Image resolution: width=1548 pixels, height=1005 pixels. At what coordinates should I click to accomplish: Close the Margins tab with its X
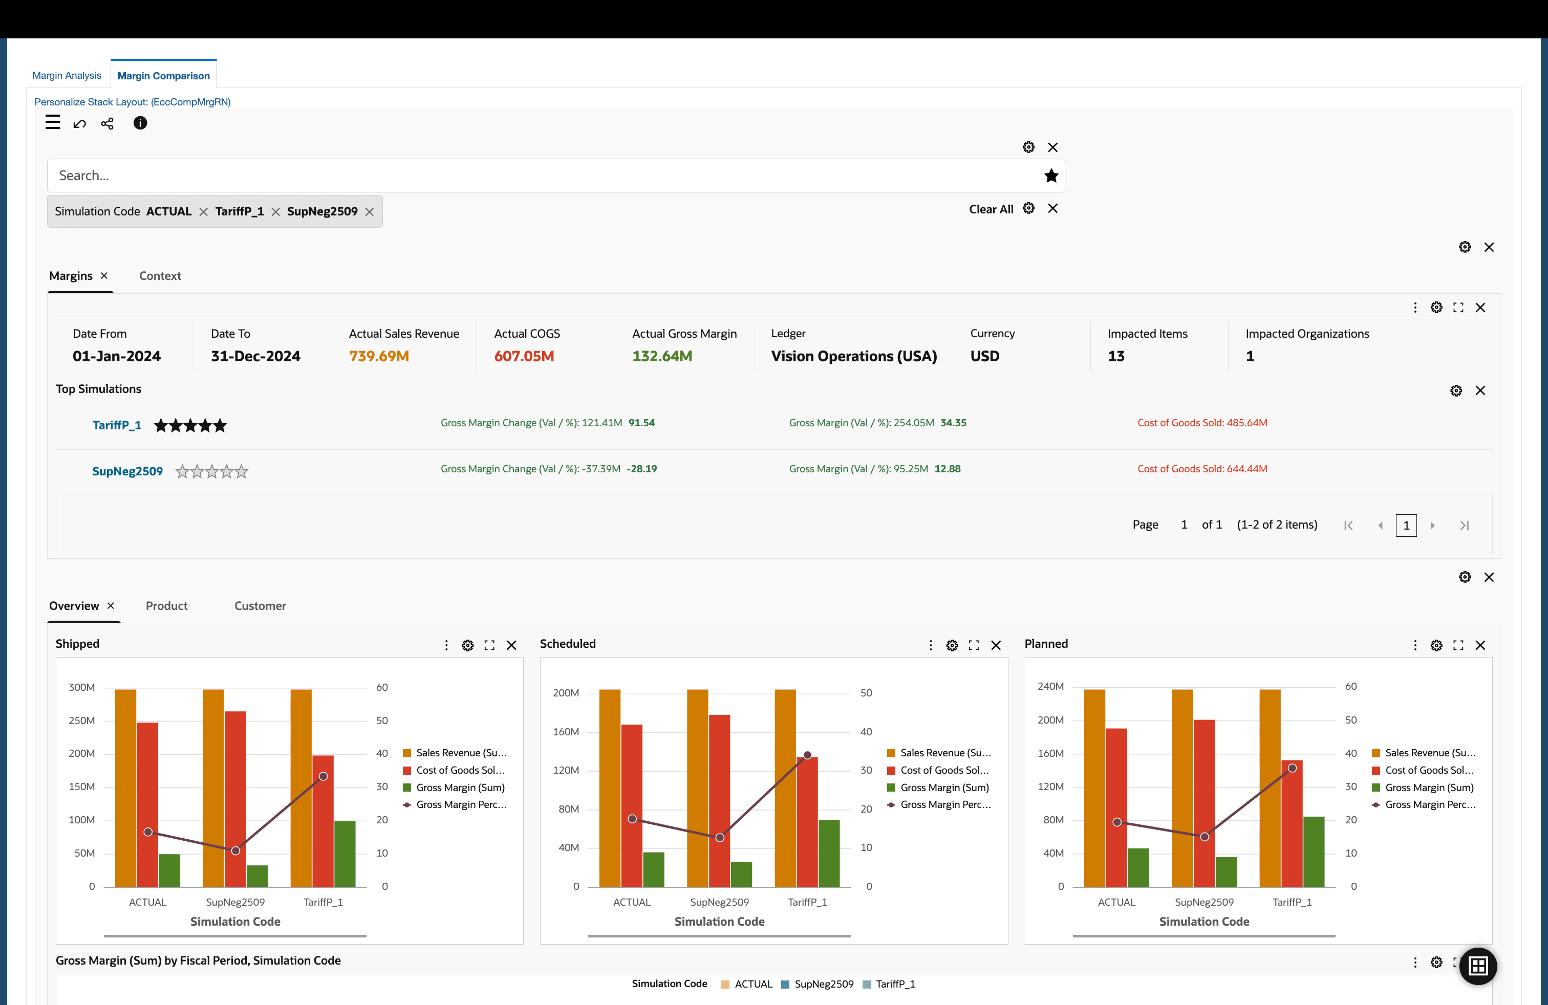tap(104, 276)
